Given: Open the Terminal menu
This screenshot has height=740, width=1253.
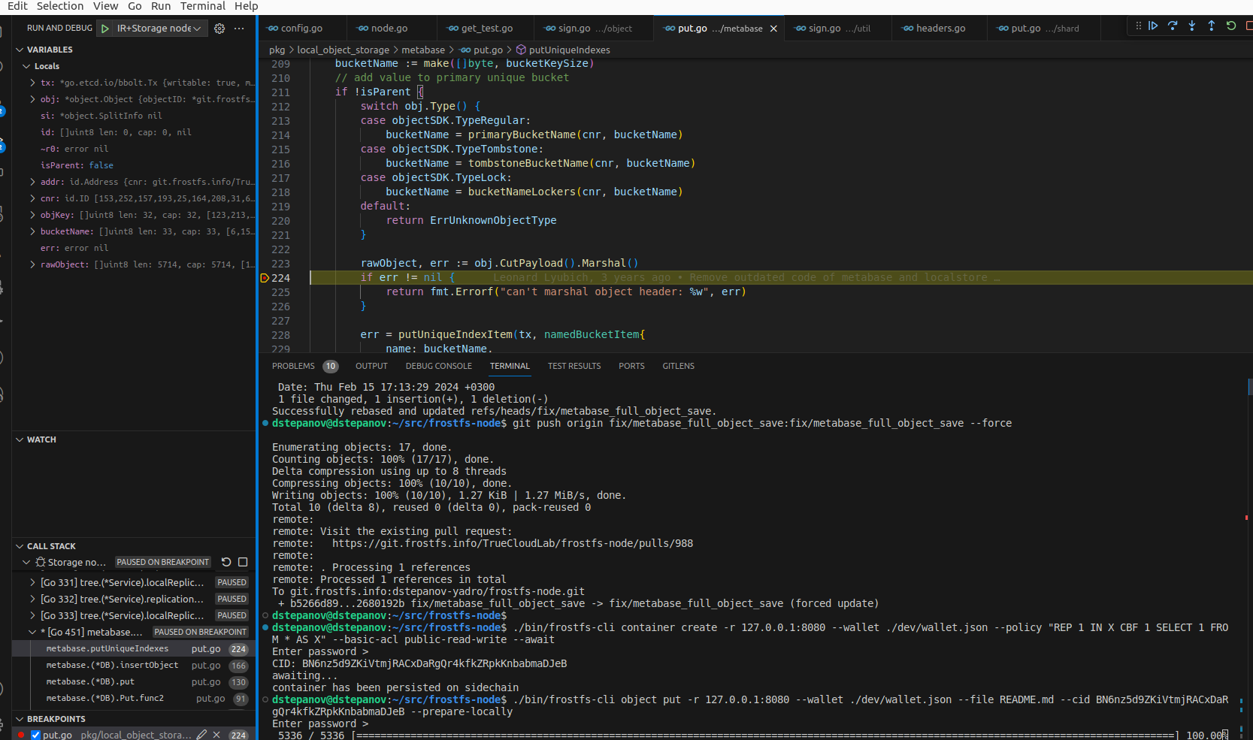Looking at the screenshot, I should pos(203,6).
